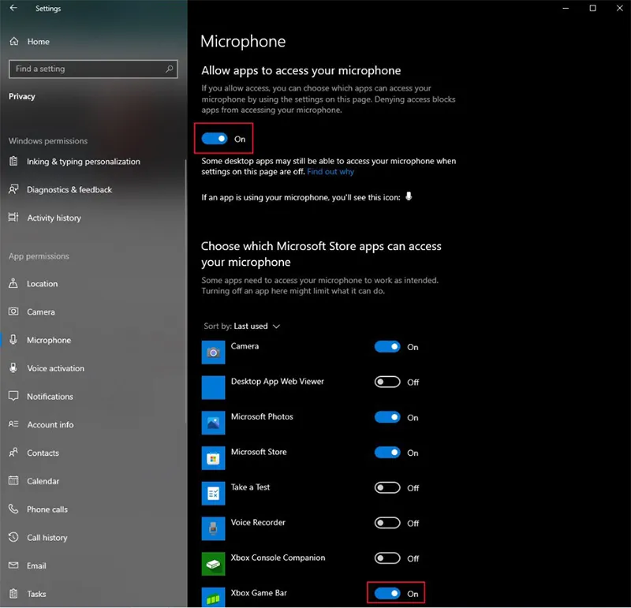Click the Contacts icon in sidebar
Screen dimensions: 631x608
coord(13,453)
